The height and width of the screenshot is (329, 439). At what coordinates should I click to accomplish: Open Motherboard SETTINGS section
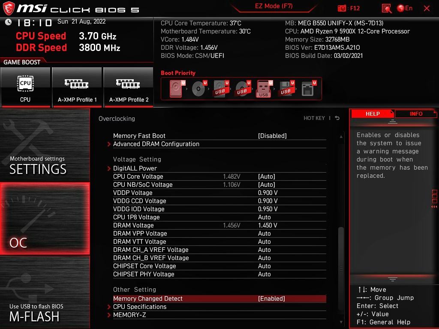[45, 146]
